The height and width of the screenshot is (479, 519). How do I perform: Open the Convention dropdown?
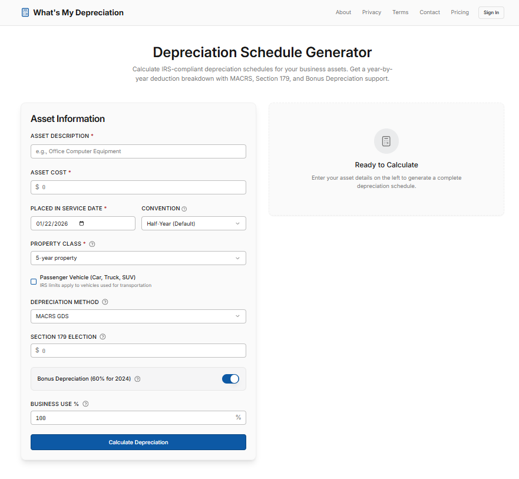click(193, 223)
